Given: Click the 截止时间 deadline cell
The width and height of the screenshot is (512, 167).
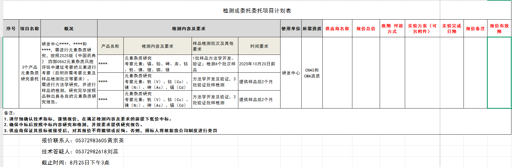Looking at the screenshot, I should pos(76,162).
